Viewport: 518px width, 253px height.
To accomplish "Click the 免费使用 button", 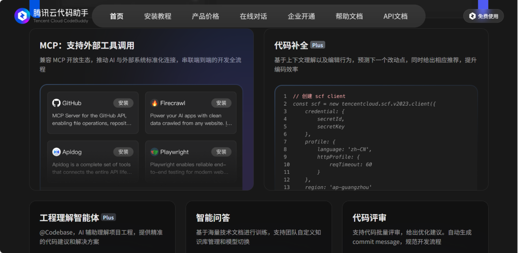I will point(483,16).
